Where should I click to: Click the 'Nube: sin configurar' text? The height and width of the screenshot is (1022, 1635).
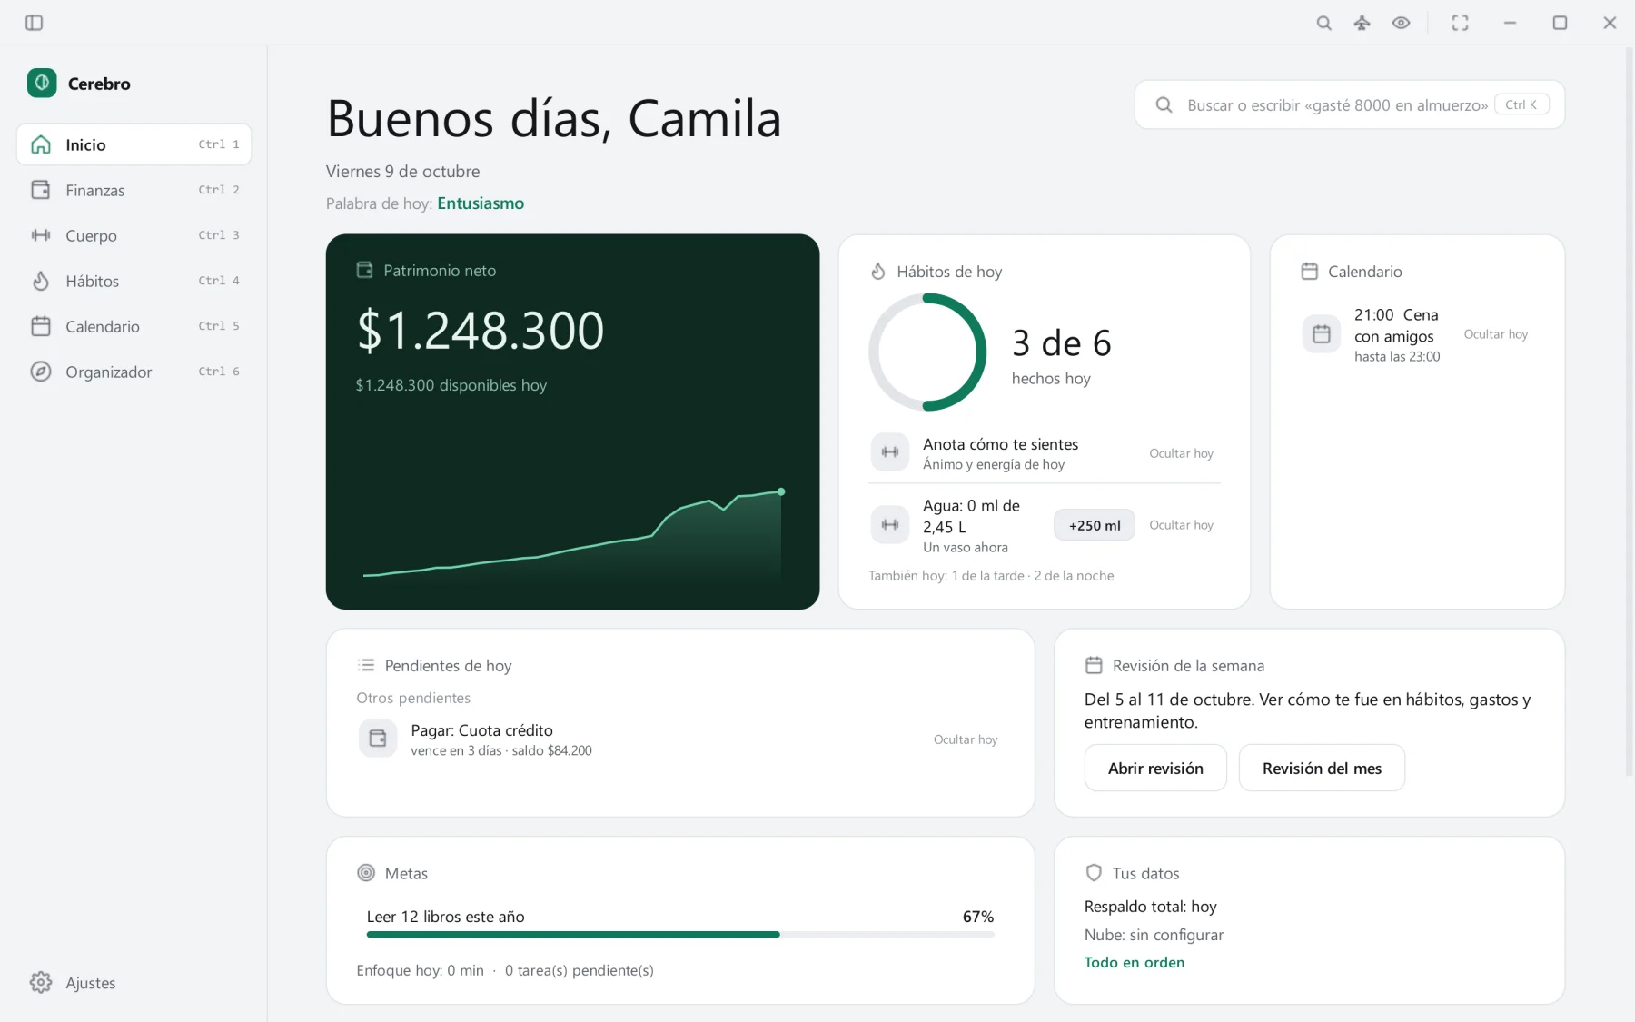(x=1154, y=935)
